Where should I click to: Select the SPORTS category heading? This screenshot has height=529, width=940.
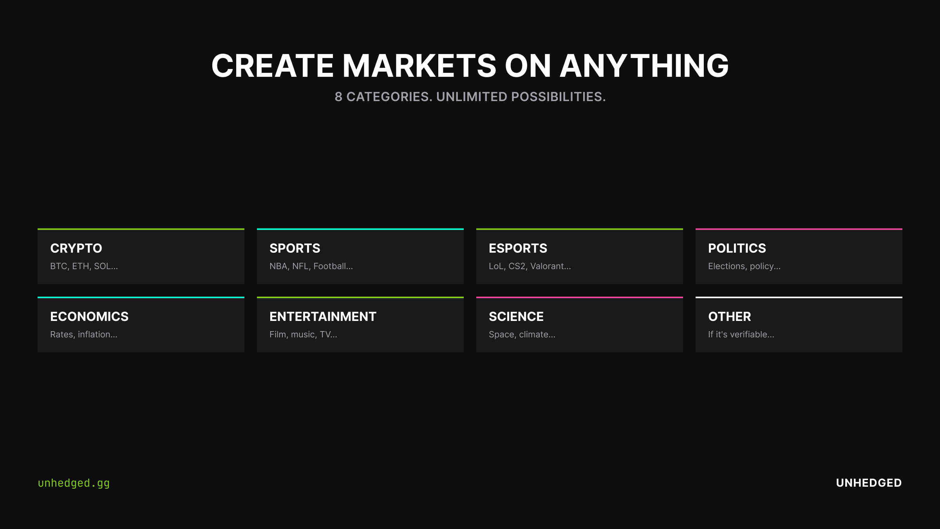click(295, 248)
